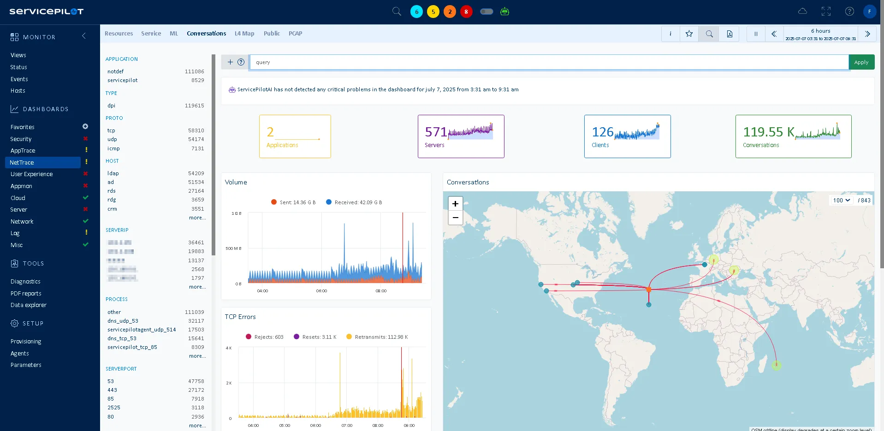Open the 100 conversations limit dropdown
Image resolution: width=884 pixels, height=431 pixels.
841,200
